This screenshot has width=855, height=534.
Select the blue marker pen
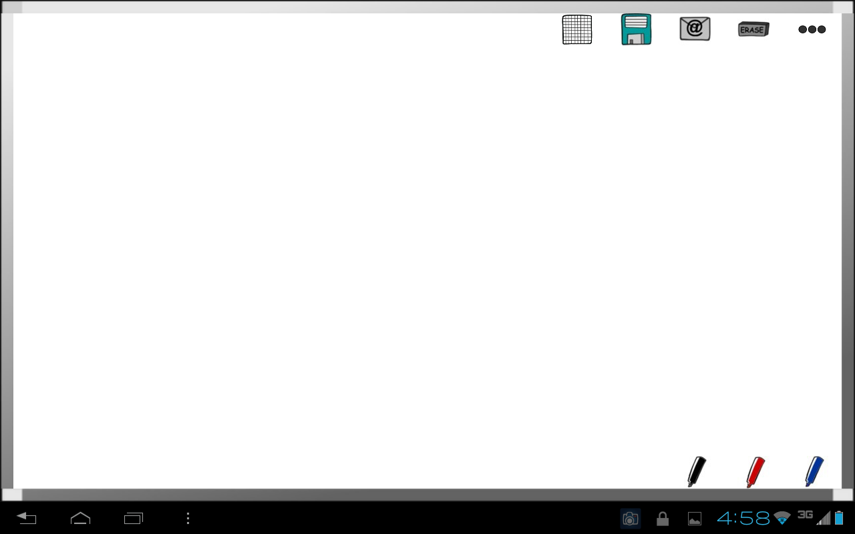814,471
